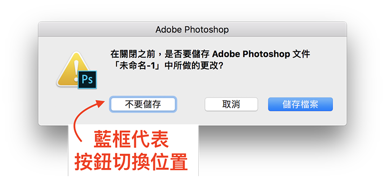Click the Ps Photoshop badge icon

[x=87, y=80]
